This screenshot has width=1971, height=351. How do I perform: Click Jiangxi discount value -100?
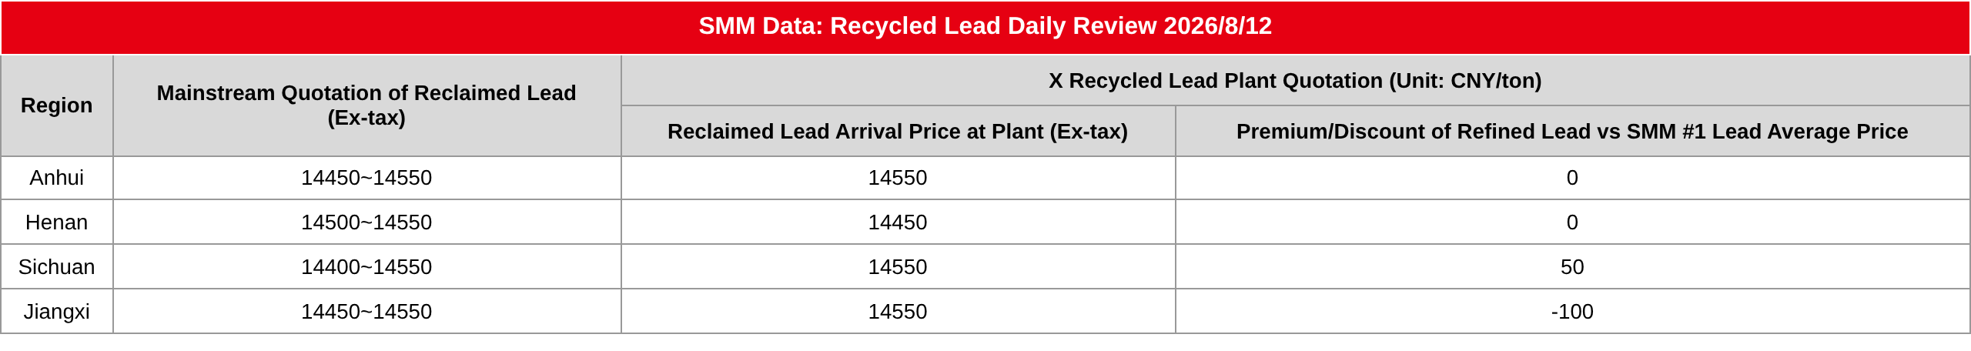click(x=1572, y=312)
